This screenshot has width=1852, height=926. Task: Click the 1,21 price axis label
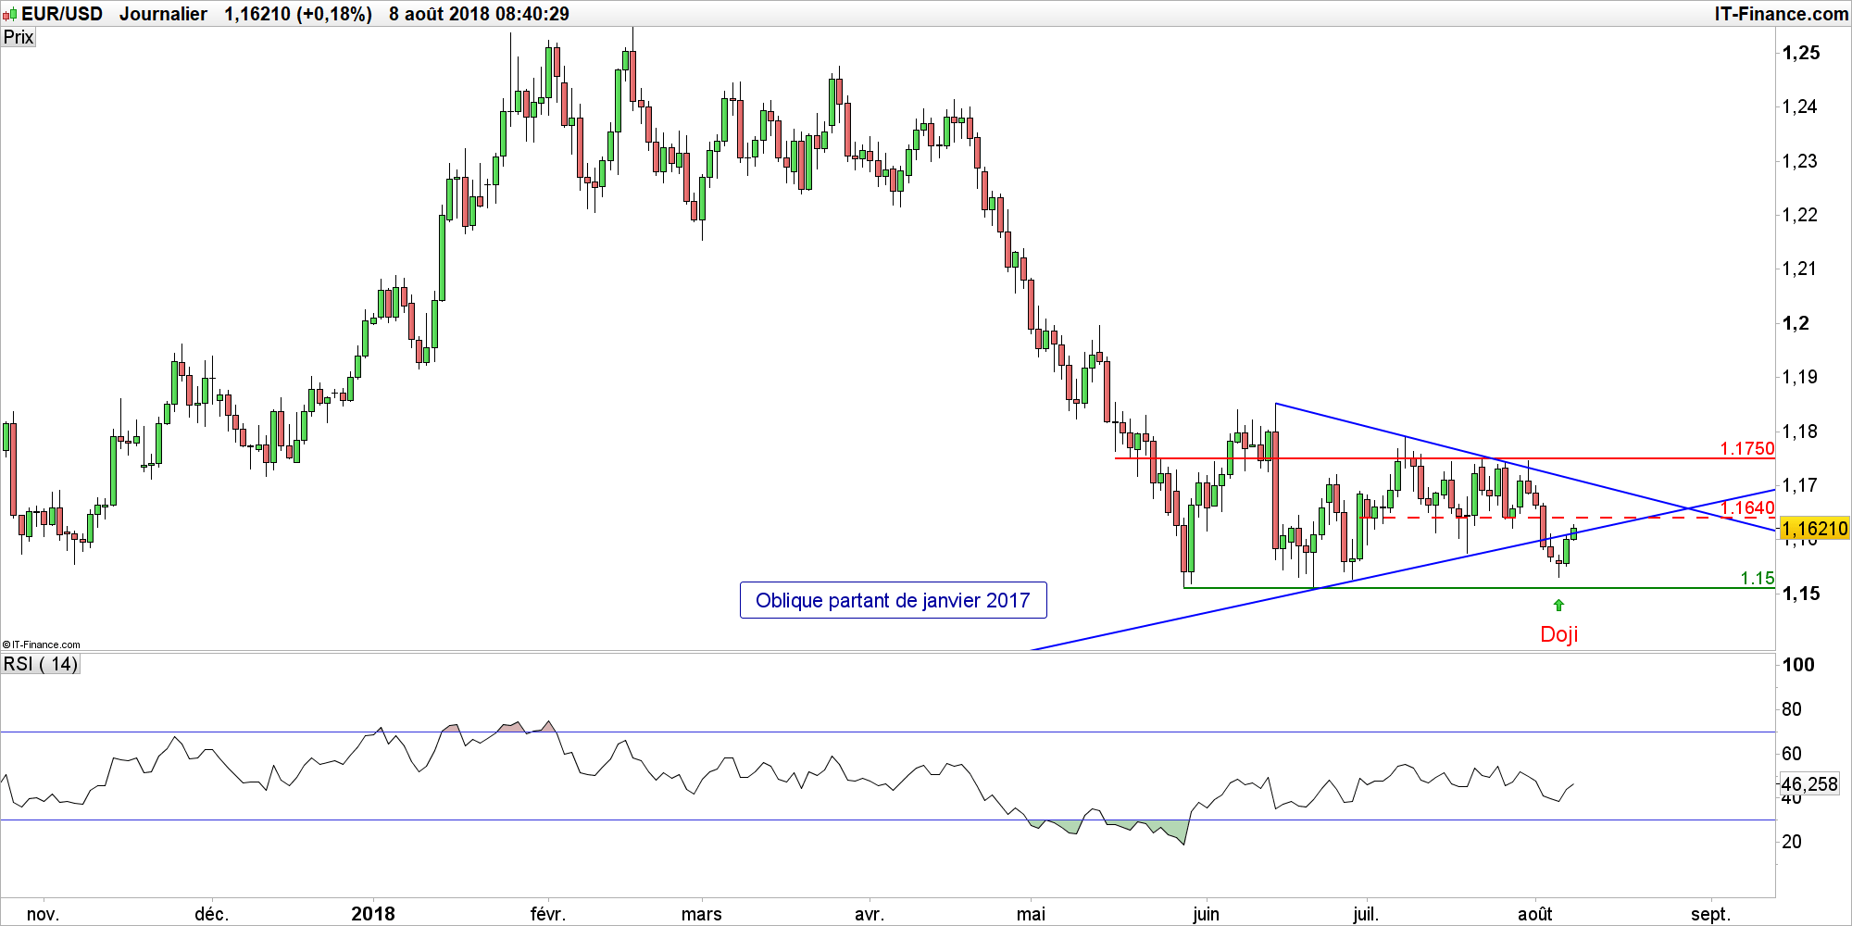[1800, 269]
